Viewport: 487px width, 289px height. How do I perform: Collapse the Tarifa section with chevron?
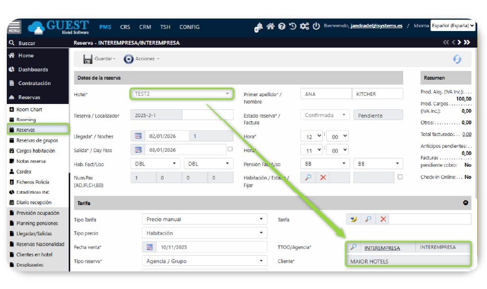click(x=465, y=203)
